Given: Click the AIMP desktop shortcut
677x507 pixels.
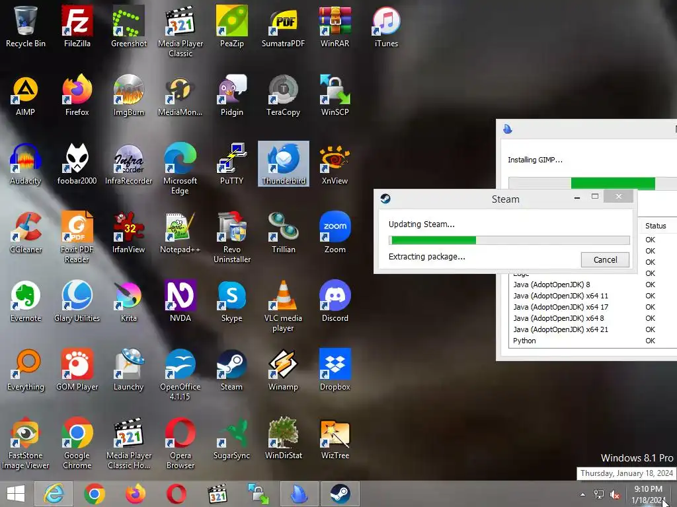Looking at the screenshot, I should coord(26,96).
